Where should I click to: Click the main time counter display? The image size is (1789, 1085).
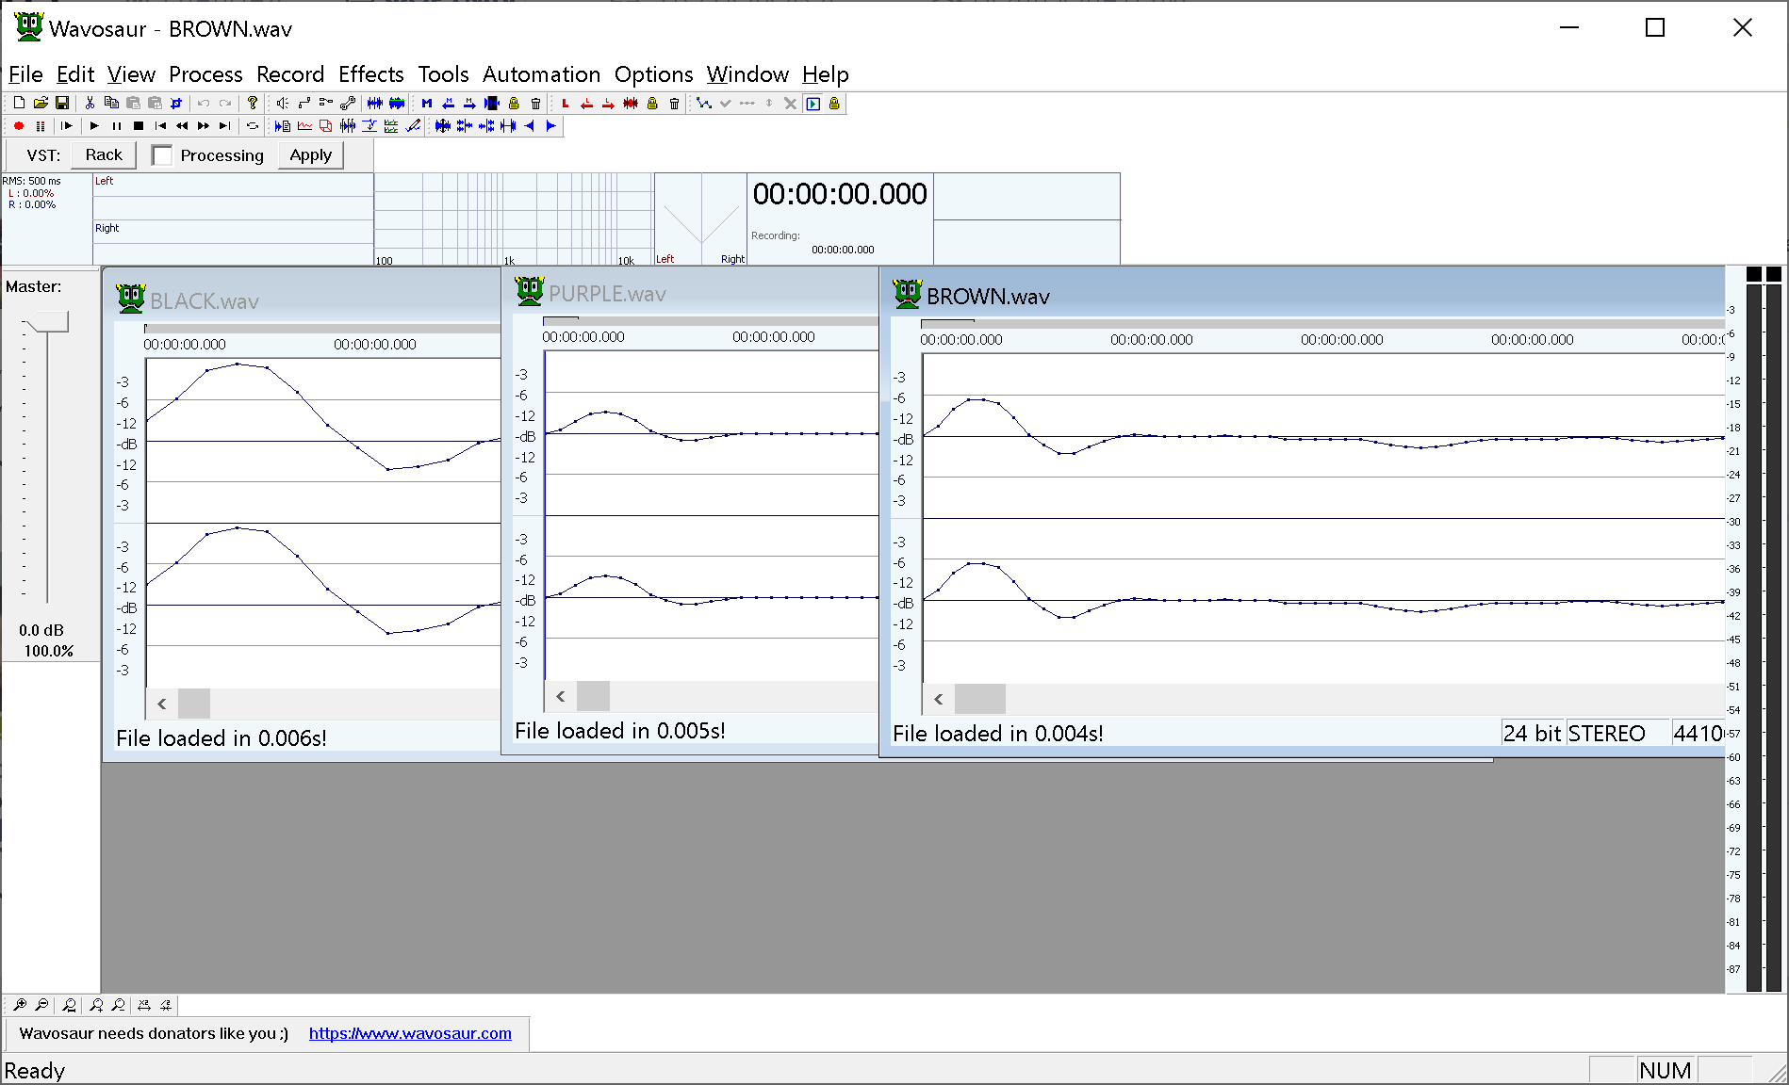[x=840, y=194]
